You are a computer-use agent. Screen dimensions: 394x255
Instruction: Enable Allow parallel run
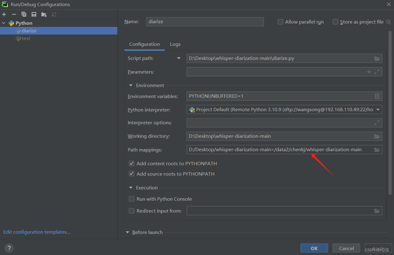point(280,22)
